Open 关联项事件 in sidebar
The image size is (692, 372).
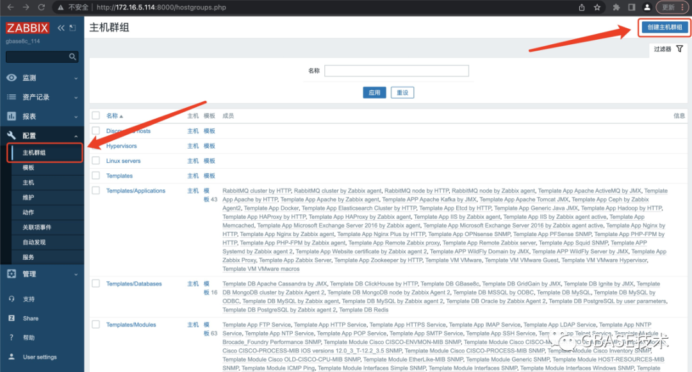click(37, 228)
